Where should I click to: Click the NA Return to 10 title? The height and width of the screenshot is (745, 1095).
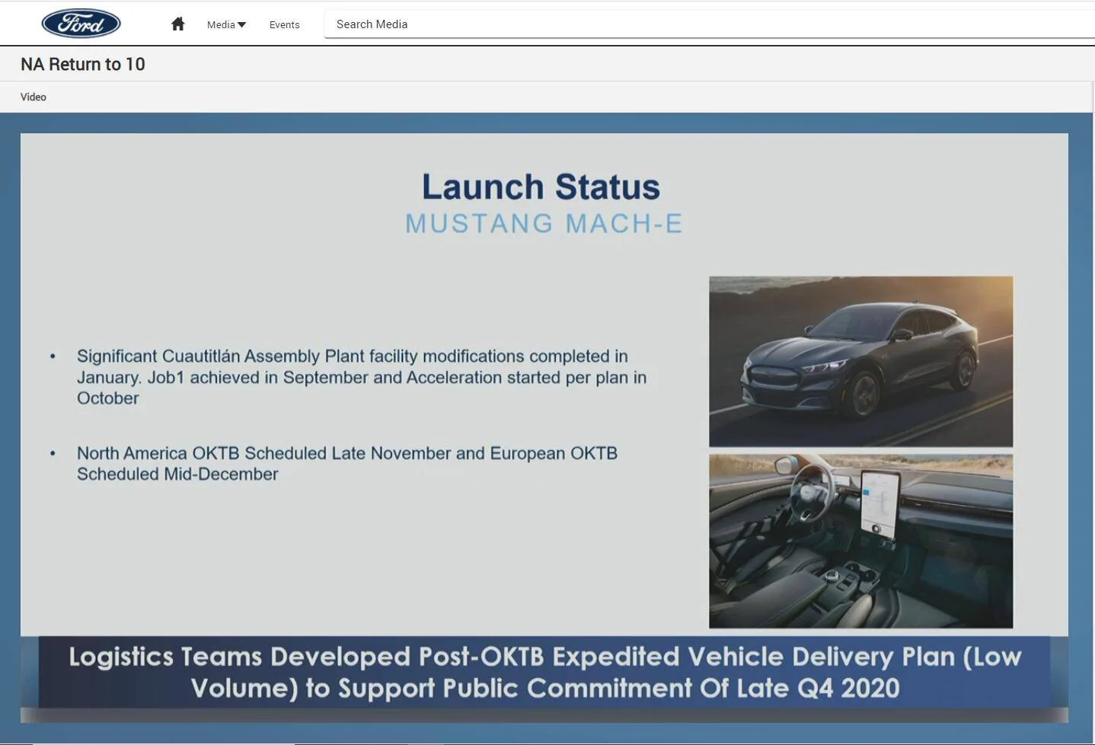(x=83, y=64)
